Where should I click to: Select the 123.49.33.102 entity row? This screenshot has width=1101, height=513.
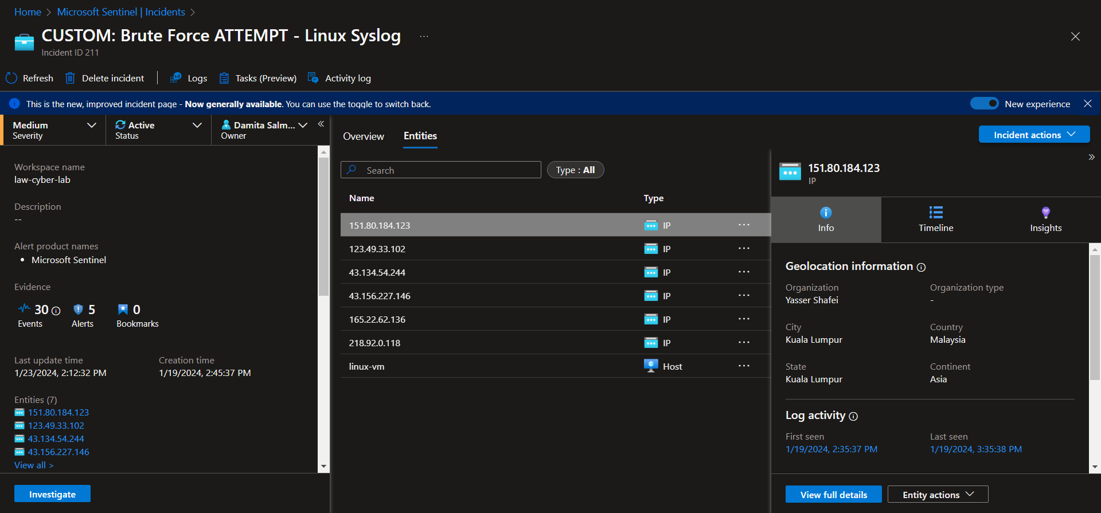(x=555, y=249)
